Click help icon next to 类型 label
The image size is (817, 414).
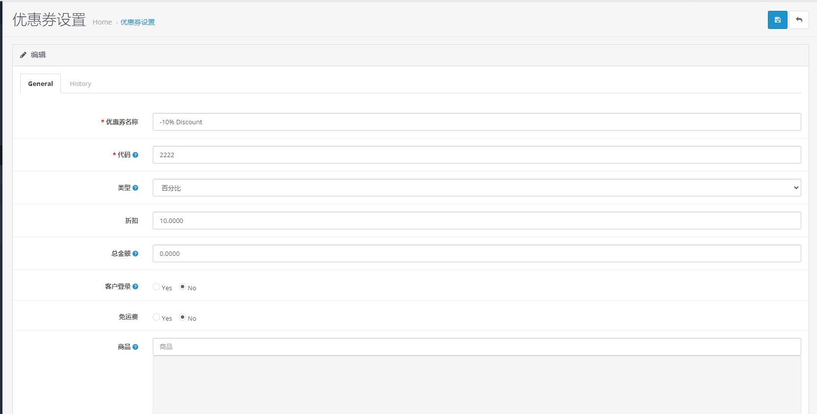tap(136, 188)
